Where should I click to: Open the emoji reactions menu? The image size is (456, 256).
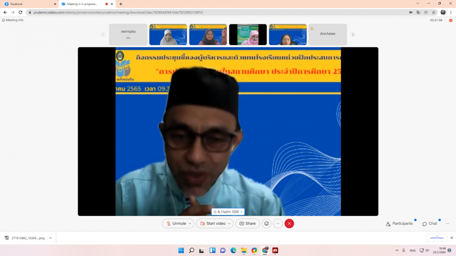(x=267, y=224)
